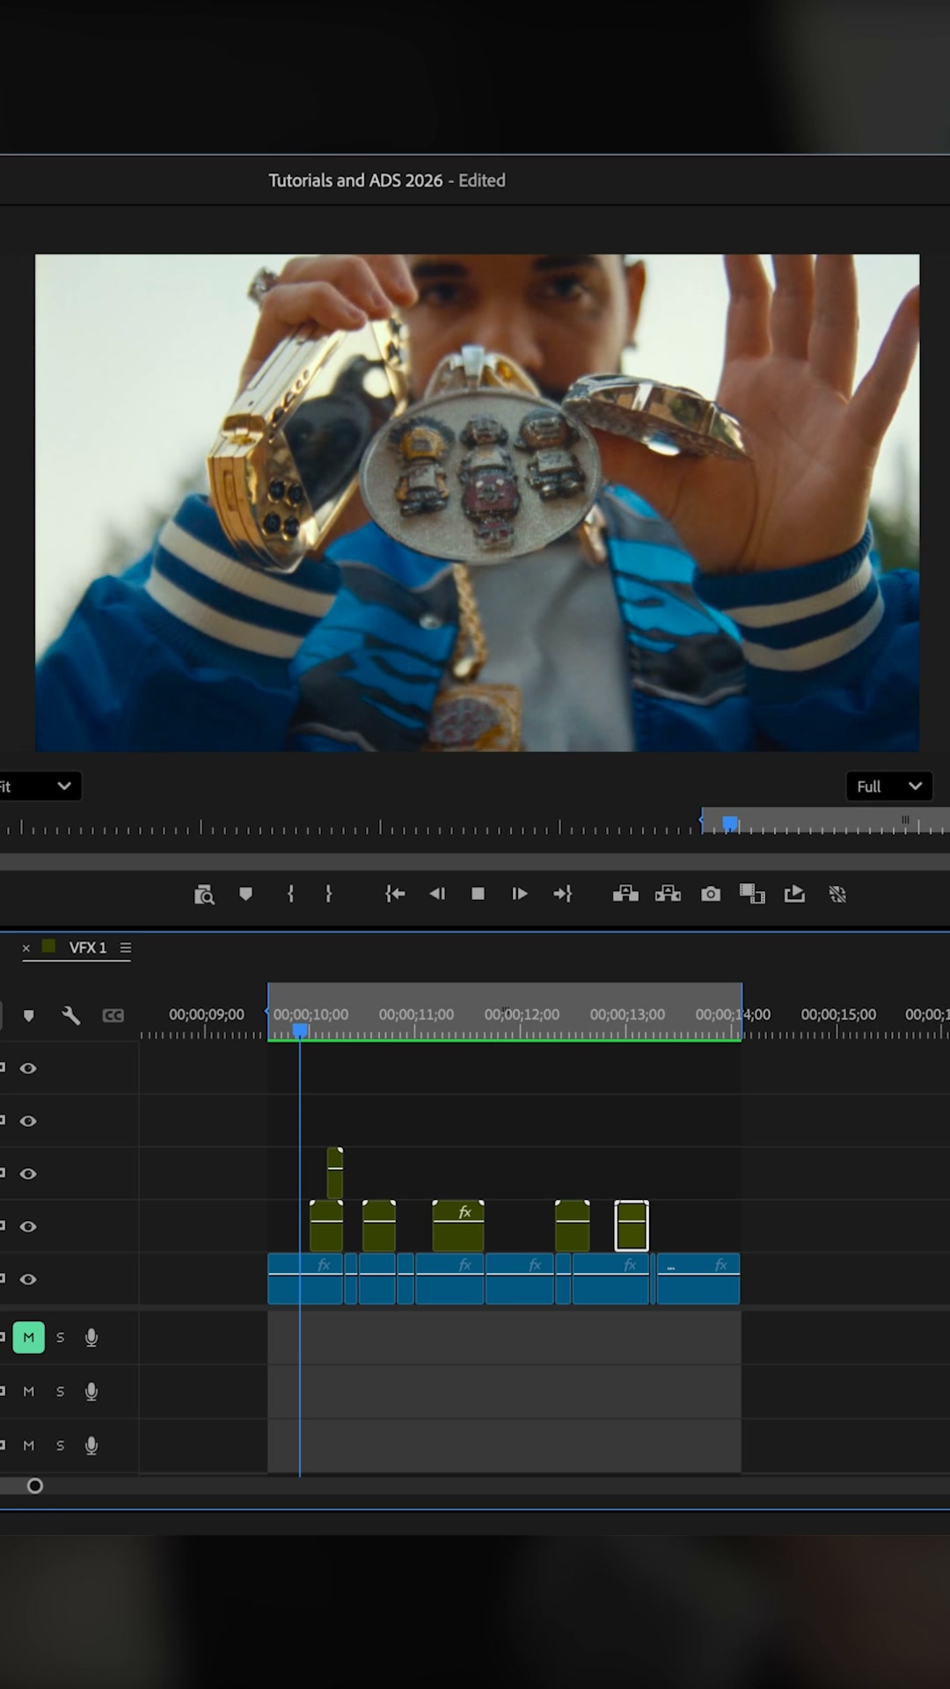950x1689 pixels.
Task: Click the 00;00;12;00 mark on the ruler
Action: point(522,1014)
